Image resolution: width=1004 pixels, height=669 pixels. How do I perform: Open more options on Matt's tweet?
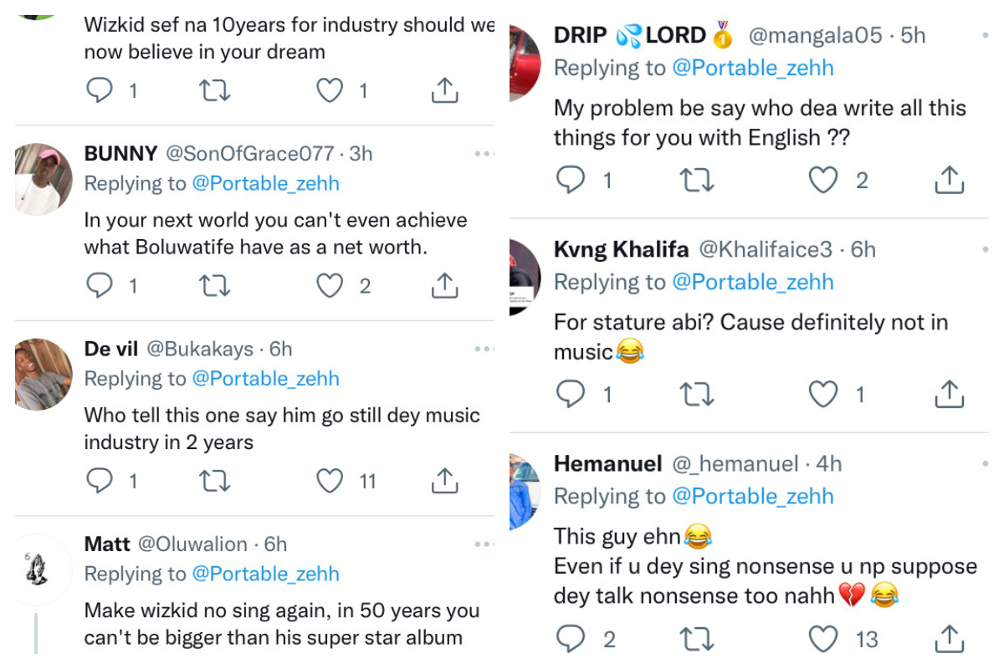tap(484, 544)
